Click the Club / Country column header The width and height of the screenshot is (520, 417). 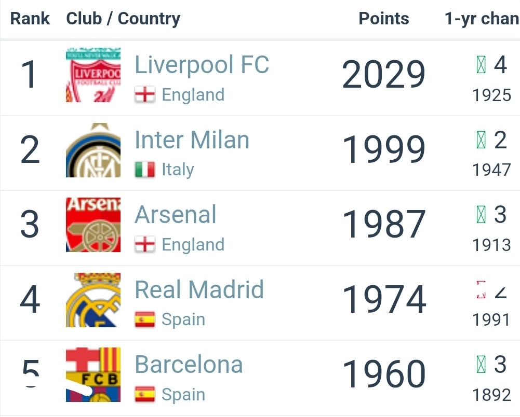click(123, 19)
